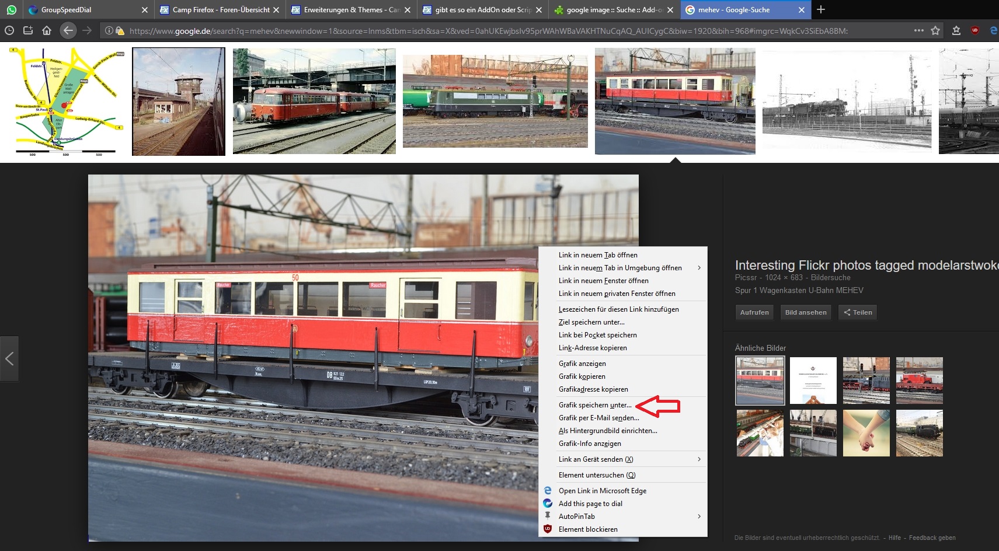Select 'Element untersuchen (Q)'

pyautogui.click(x=623, y=475)
